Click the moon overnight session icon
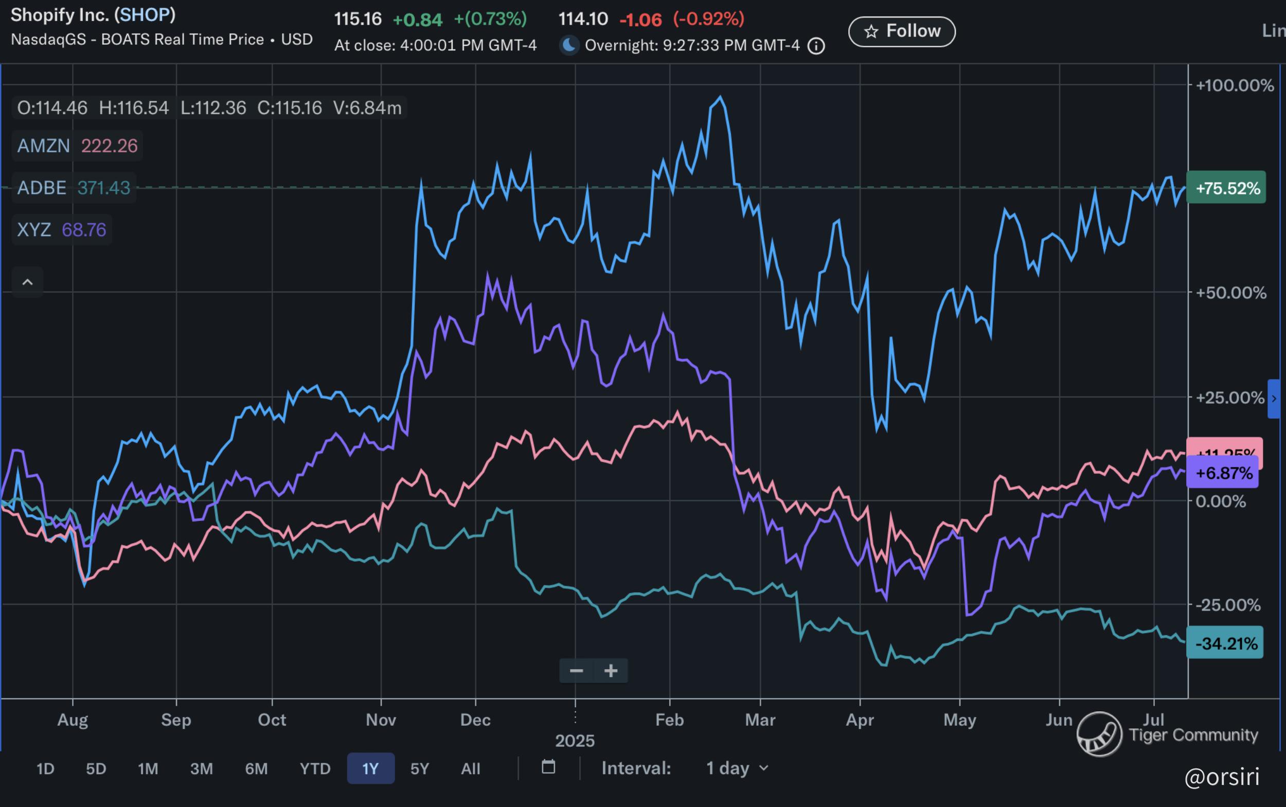Image resolution: width=1286 pixels, height=807 pixels. coord(569,45)
